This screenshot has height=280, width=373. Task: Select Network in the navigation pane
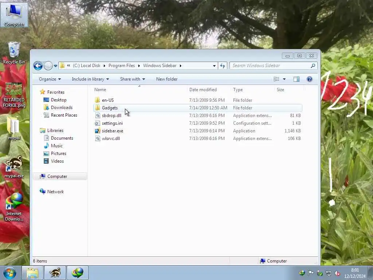click(55, 192)
